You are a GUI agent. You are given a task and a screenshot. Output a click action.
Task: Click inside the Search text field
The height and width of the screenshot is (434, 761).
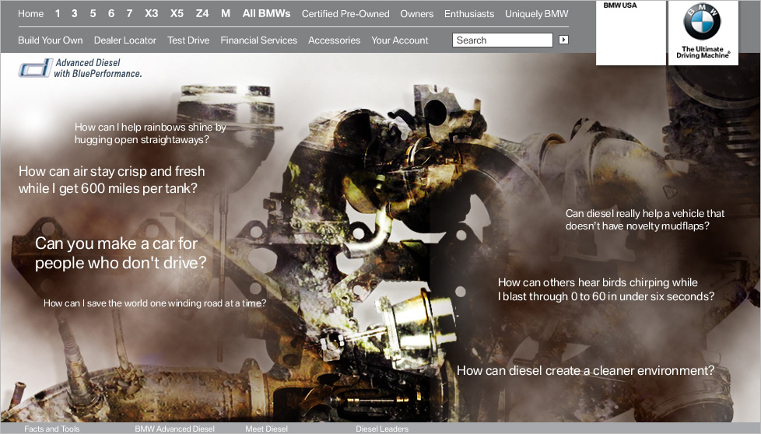pyautogui.click(x=502, y=40)
